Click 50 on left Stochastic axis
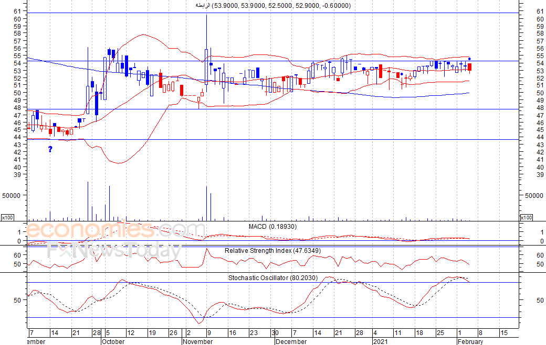Image resolution: width=546 pixels, height=345 pixels. pos(17,300)
